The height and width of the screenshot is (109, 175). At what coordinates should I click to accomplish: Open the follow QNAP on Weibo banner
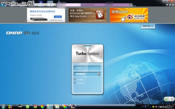[x=129, y=15]
